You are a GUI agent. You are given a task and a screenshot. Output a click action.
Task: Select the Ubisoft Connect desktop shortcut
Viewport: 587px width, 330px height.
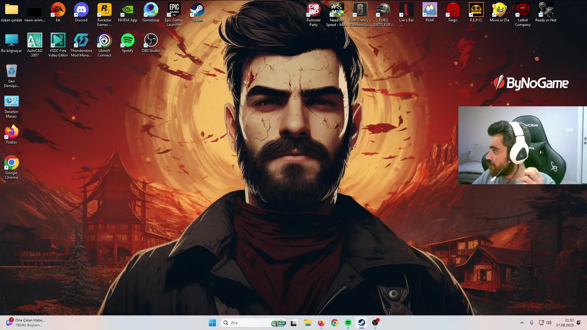104,45
